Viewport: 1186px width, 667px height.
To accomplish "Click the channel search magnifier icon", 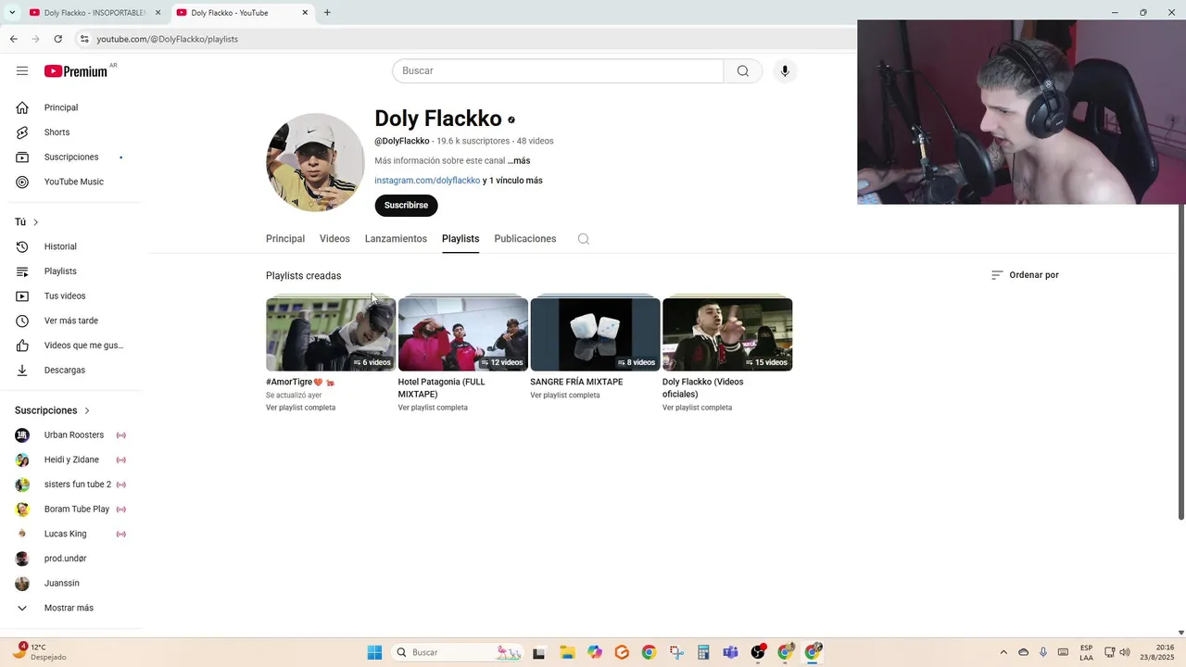I will click(584, 239).
